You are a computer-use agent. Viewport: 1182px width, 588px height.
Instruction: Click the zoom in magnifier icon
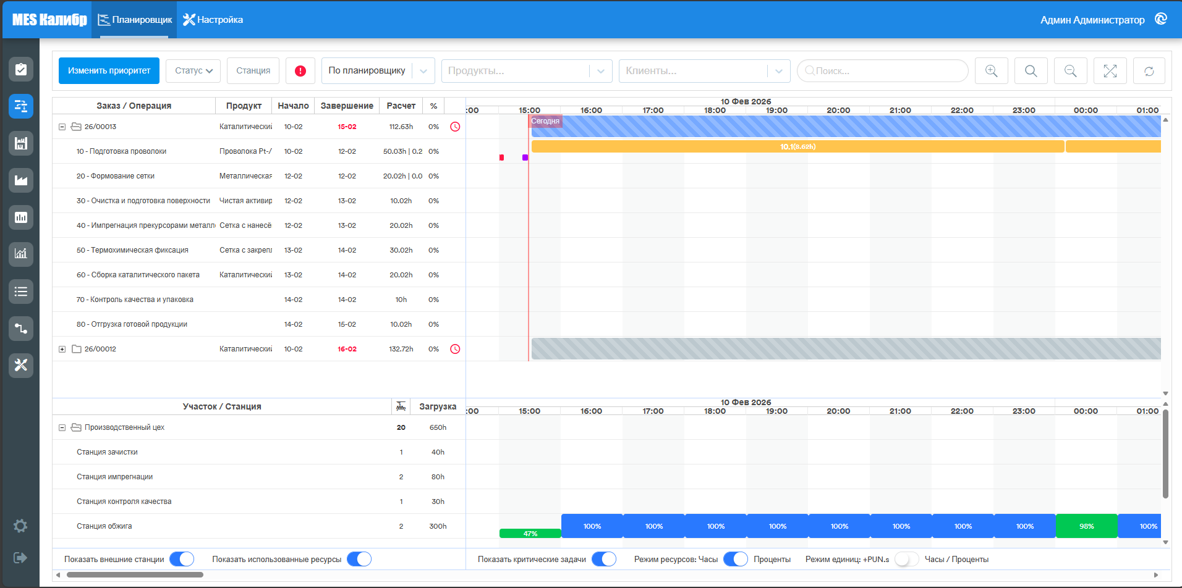click(992, 71)
